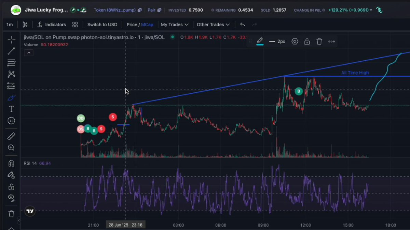Toggle magnet mode in left toolbar
This screenshot has height=230, width=410.
(x=11, y=163)
